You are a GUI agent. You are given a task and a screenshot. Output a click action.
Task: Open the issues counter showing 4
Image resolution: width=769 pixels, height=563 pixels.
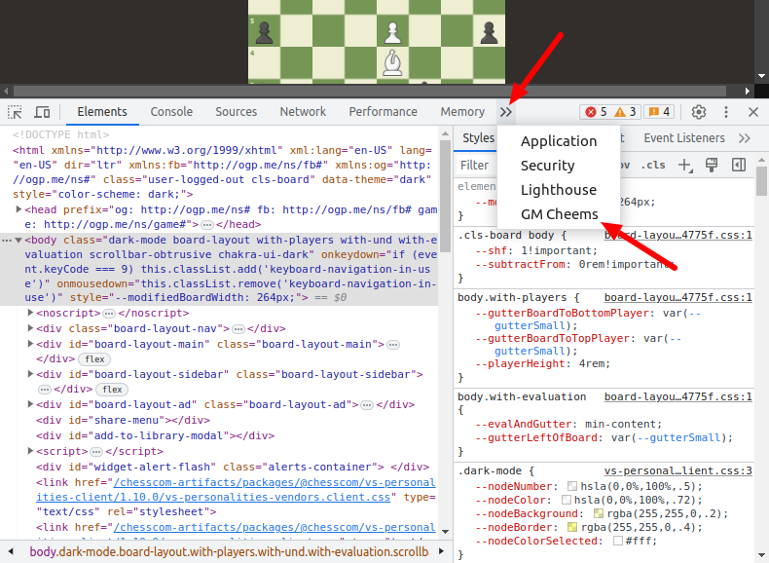pos(659,112)
